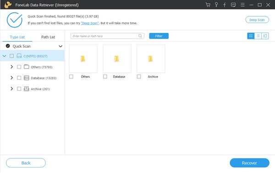
Task: Click the Quick Scan label
Action: click(22, 46)
